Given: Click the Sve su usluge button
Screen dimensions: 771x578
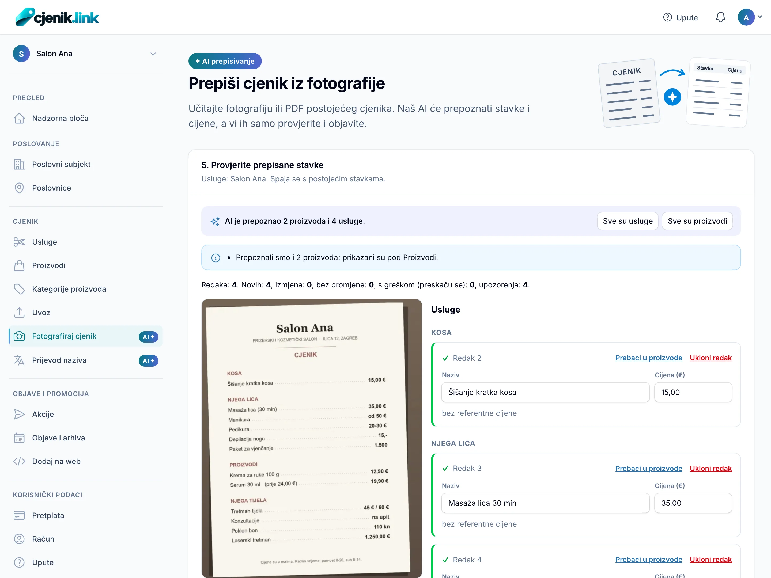Looking at the screenshot, I should pyautogui.click(x=628, y=221).
